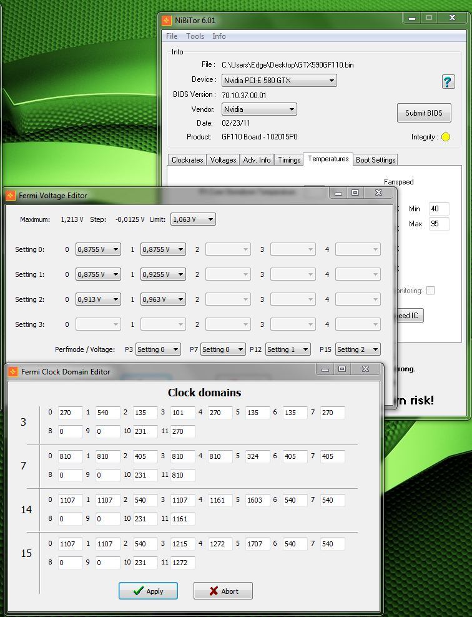
Task: Open Setting 1 voltage 1 dropdown (0,9255 V)
Action: (x=163, y=274)
